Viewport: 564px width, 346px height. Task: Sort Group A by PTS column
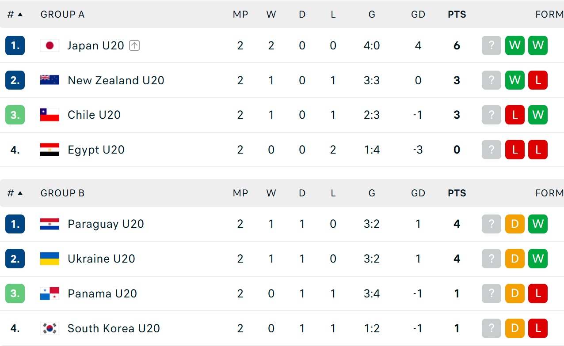tap(457, 15)
